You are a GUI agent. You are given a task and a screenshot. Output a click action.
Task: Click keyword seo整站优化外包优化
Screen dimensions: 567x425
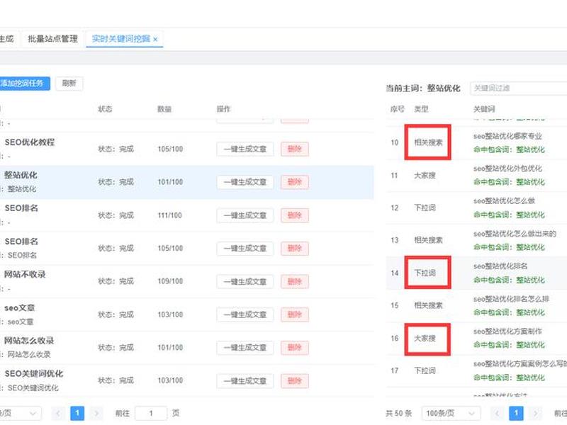(507, 169)
